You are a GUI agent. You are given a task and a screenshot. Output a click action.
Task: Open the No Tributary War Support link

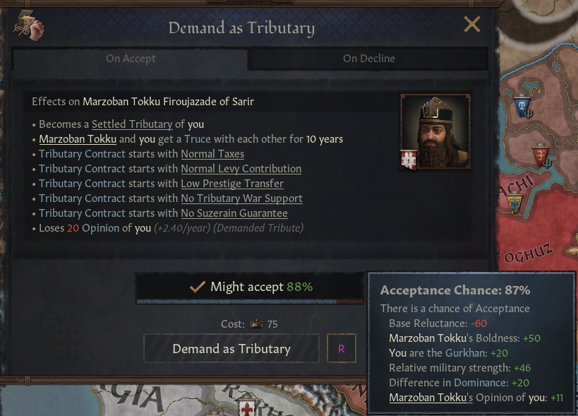241,198
